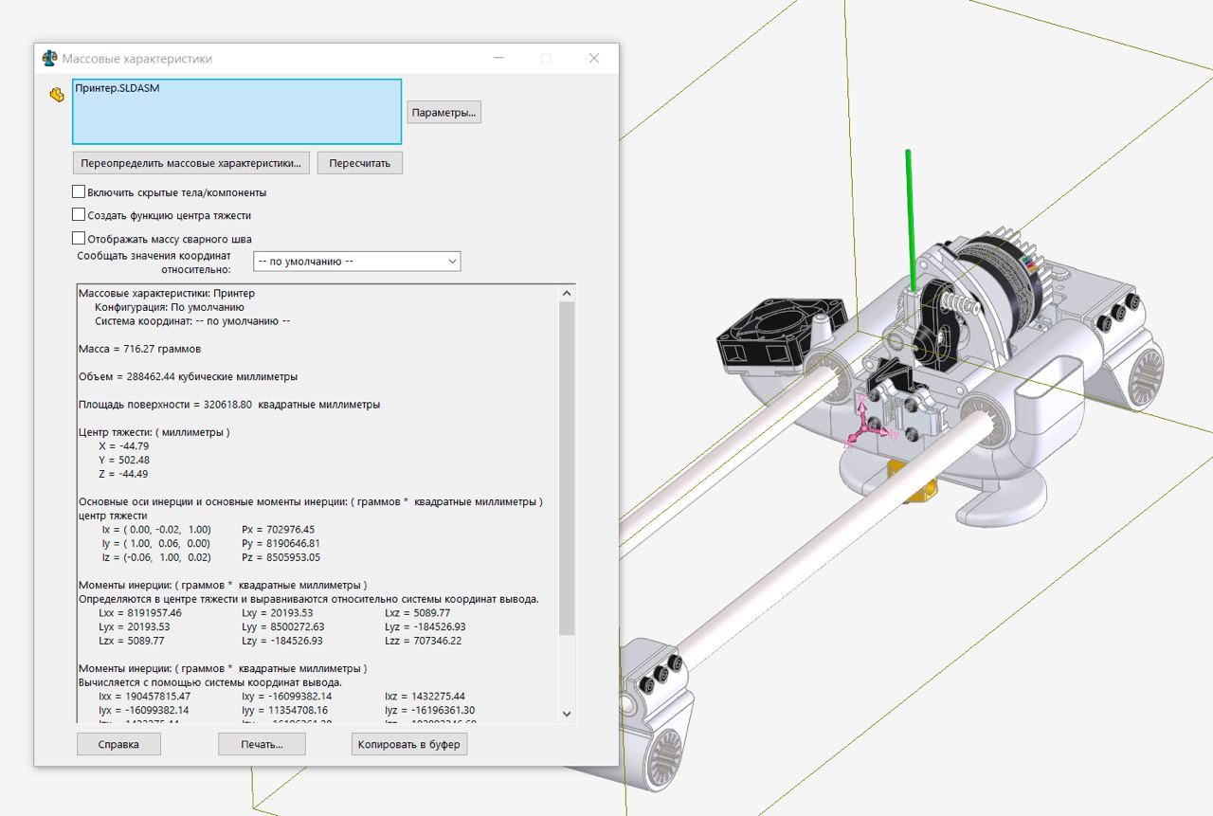Click the pink center-of-mass triad in the model
Image resolution: width=1213 pixels, height=816 pixels.
click(864, 428)
